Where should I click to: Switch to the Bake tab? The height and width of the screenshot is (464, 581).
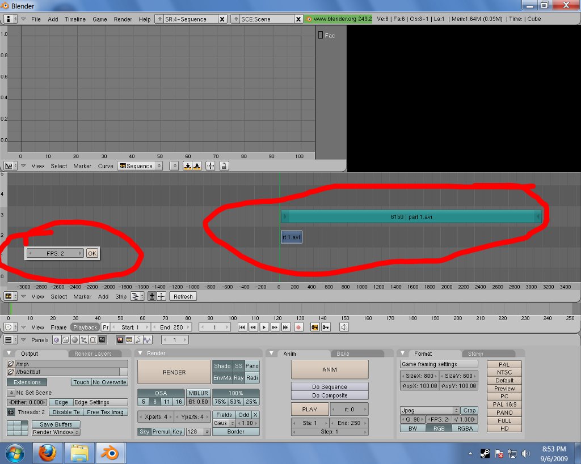click(x=343, y=354)
